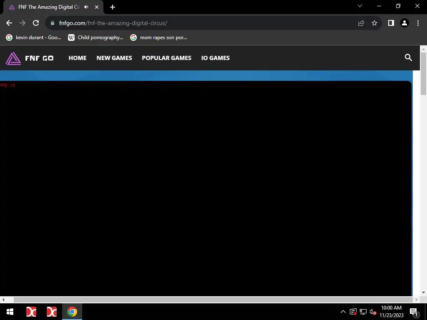Viewport: 427px width, 320px height.
Task: Open the Windows Start menu
Action: point(10,312)
